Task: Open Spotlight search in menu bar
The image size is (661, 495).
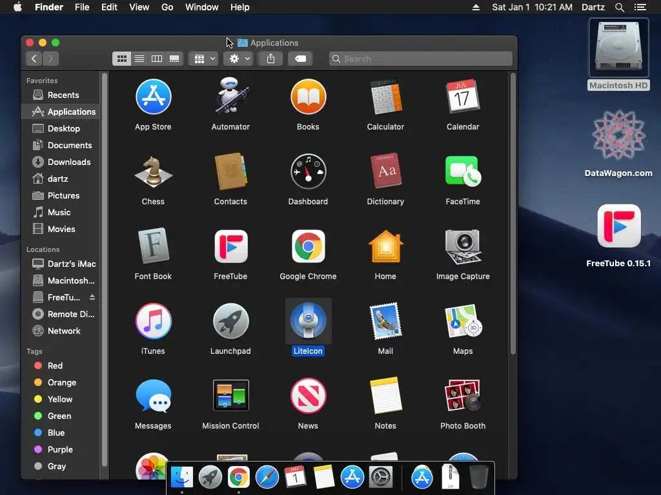Action: pos(619,7)
